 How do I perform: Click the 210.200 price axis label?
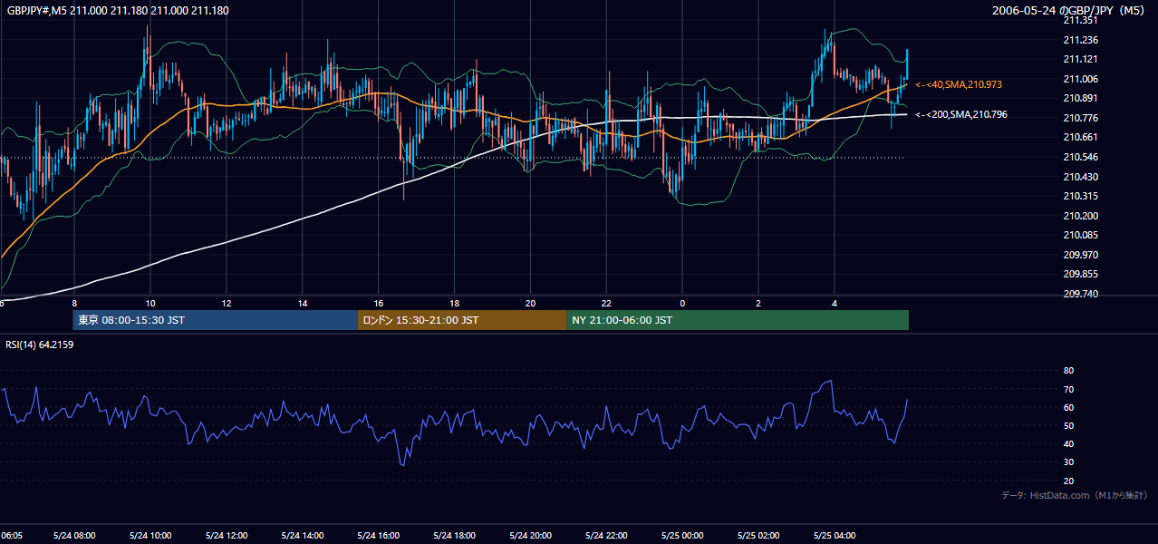(1080, 216)
